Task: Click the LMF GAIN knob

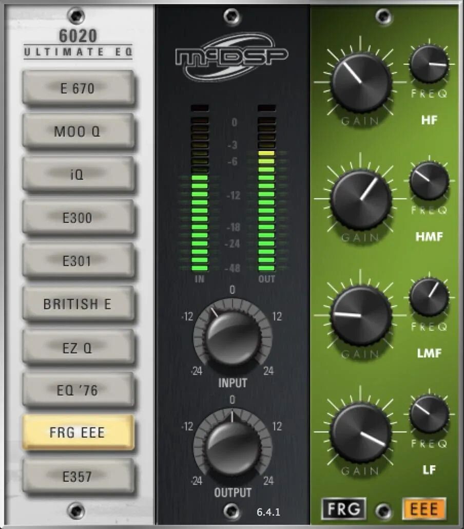Action: tap(361, 316)
